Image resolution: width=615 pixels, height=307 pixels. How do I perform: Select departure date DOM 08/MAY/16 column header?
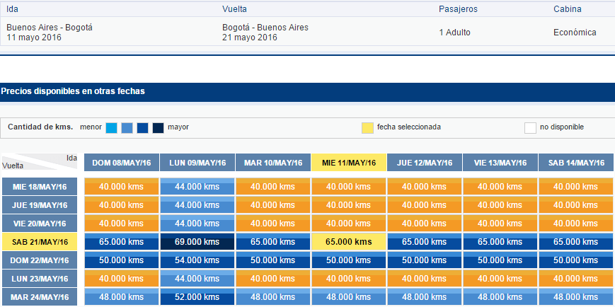click(122, 163)
